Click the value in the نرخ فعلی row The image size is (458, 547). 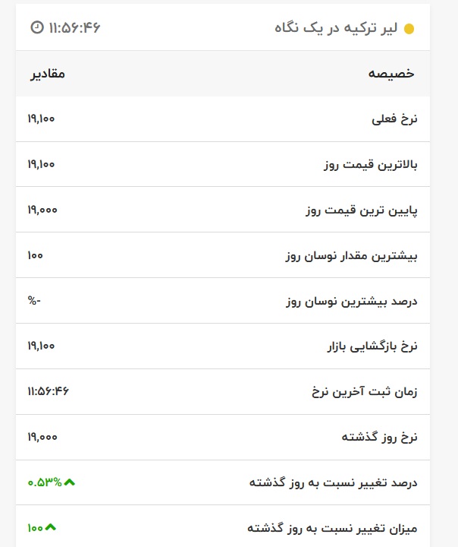pyautogui.click(x=42, y=119)
